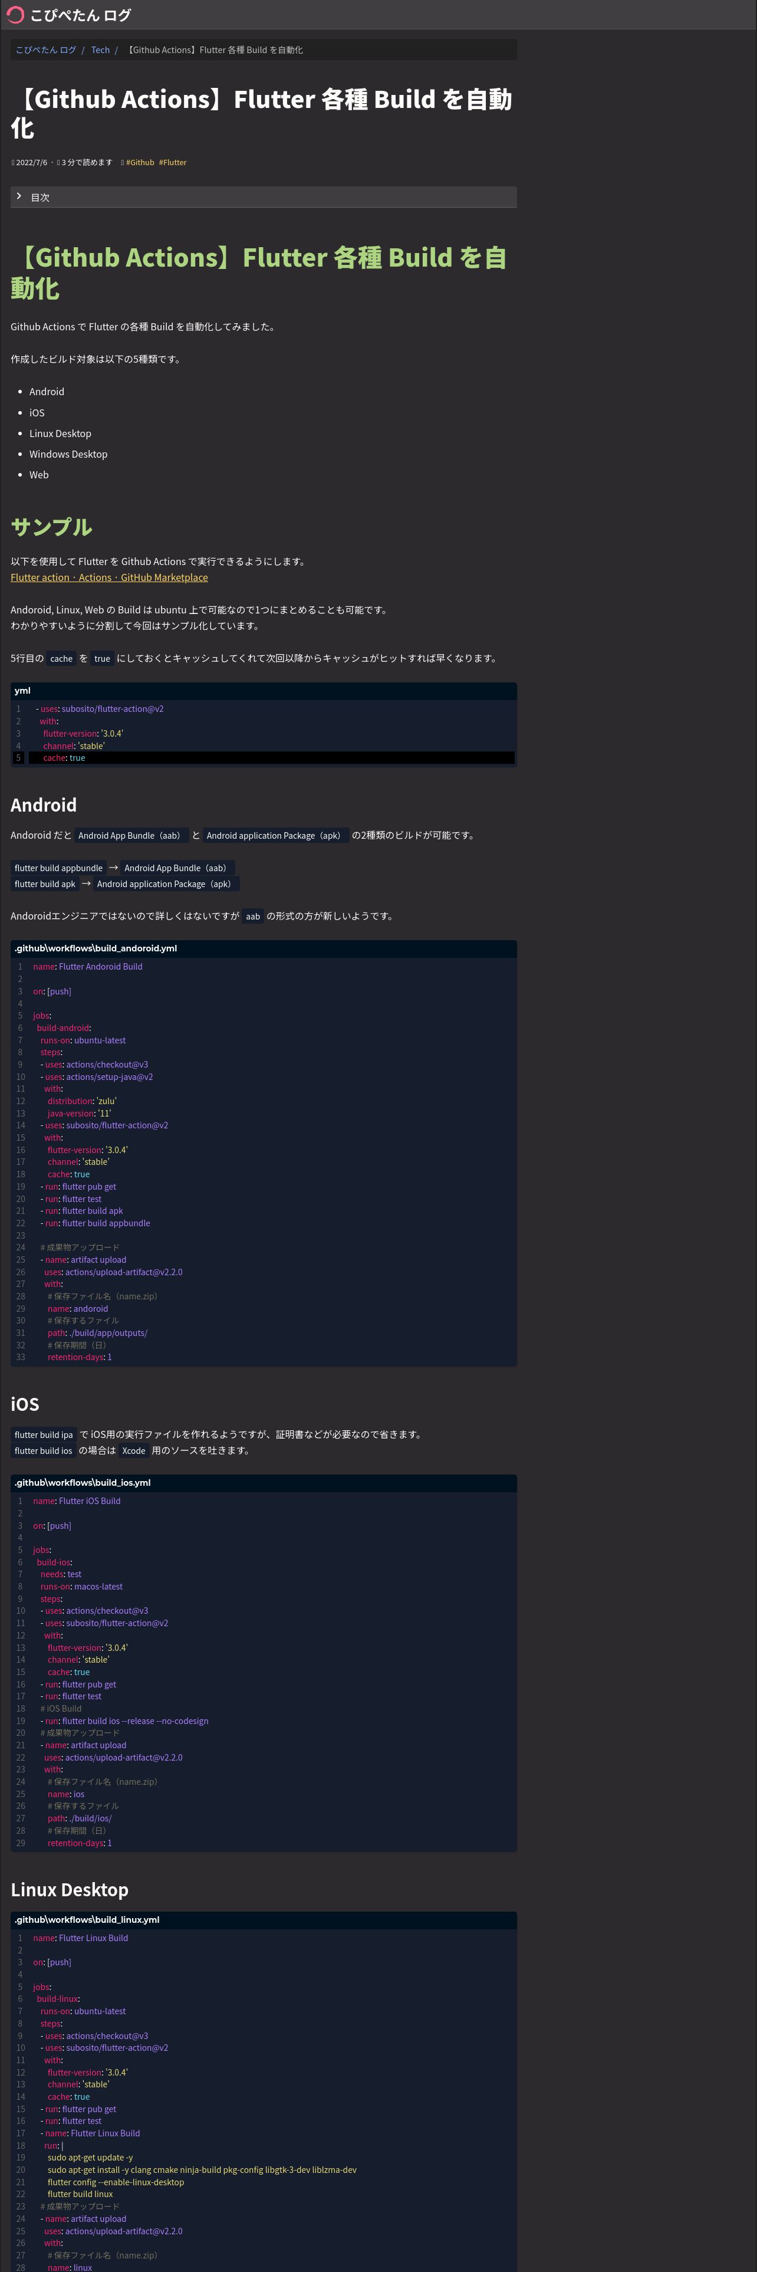Open the Tech breadcrumb category
Screen dimensions: 757x2272
100,50
